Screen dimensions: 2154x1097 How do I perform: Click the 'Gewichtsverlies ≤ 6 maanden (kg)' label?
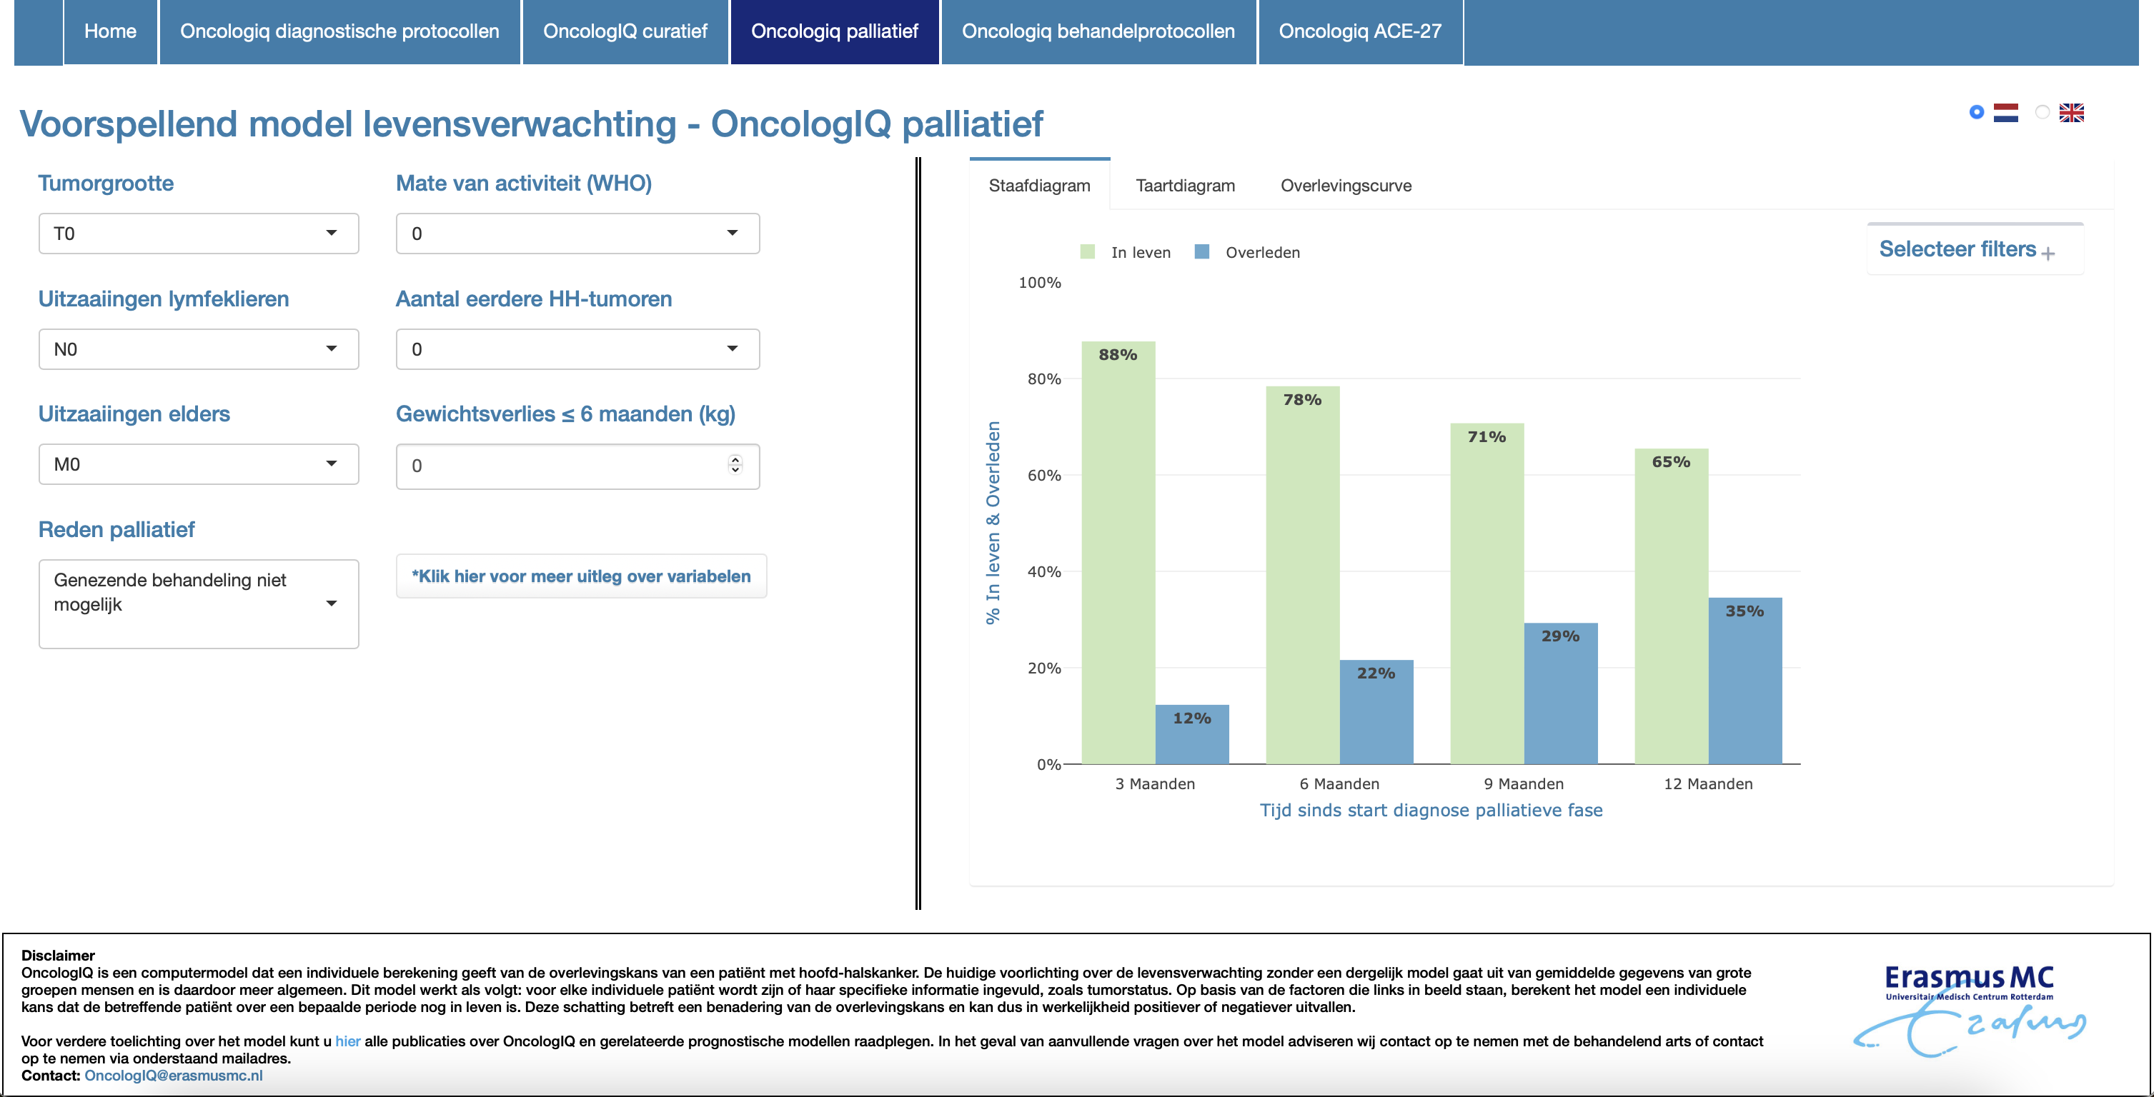pyautogui.click(x=565, y=414)
